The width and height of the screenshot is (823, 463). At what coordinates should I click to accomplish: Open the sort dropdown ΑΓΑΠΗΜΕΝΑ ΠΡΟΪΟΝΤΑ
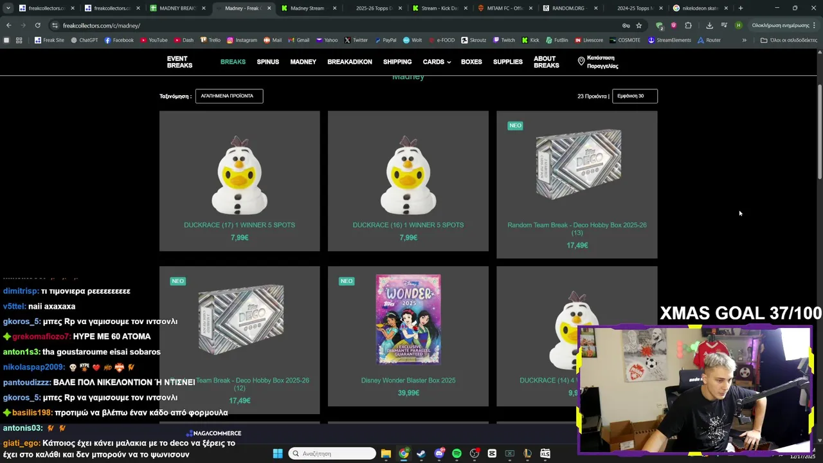point(229,96)
